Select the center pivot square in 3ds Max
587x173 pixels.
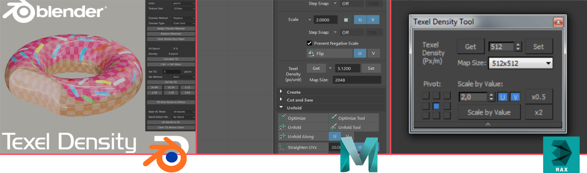coord(436,106)
